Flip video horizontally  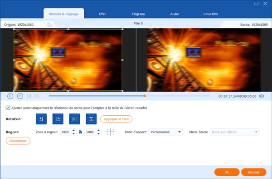pyautogui.click(x=74, y=119)
